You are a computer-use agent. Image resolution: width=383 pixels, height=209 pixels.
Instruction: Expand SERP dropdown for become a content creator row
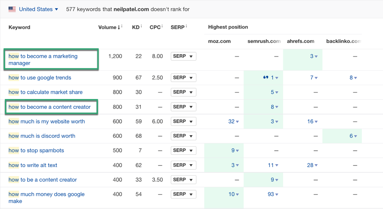tap(183, 107)
